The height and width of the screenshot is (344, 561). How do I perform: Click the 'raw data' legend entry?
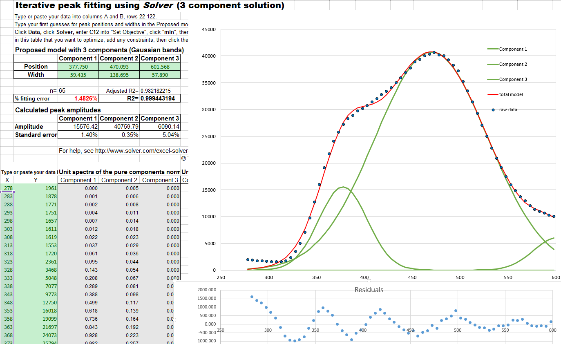tap(507, 109)
